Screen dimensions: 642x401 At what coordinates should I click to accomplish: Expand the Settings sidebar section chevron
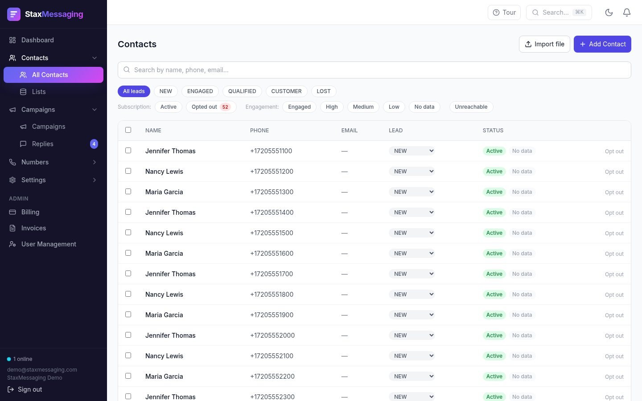pyautogui.click(x=95, y=180)
